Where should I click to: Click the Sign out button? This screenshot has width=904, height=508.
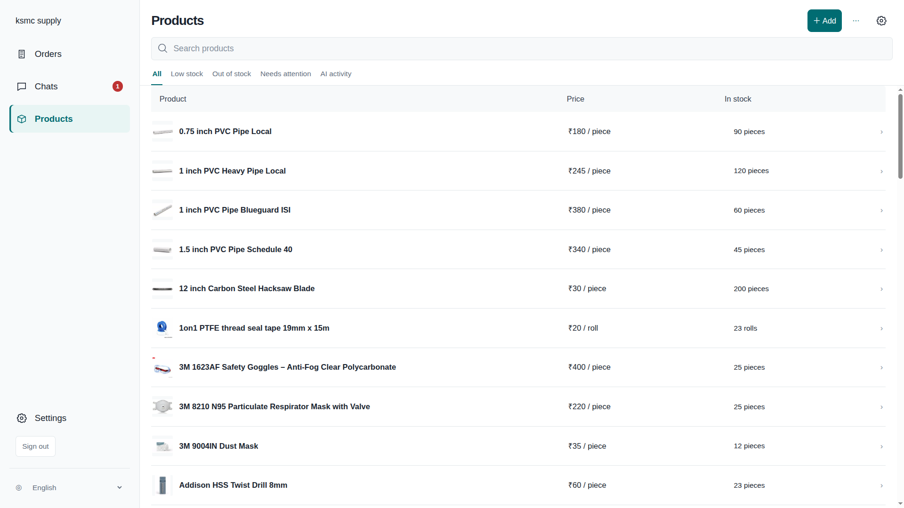click(35, 446)
